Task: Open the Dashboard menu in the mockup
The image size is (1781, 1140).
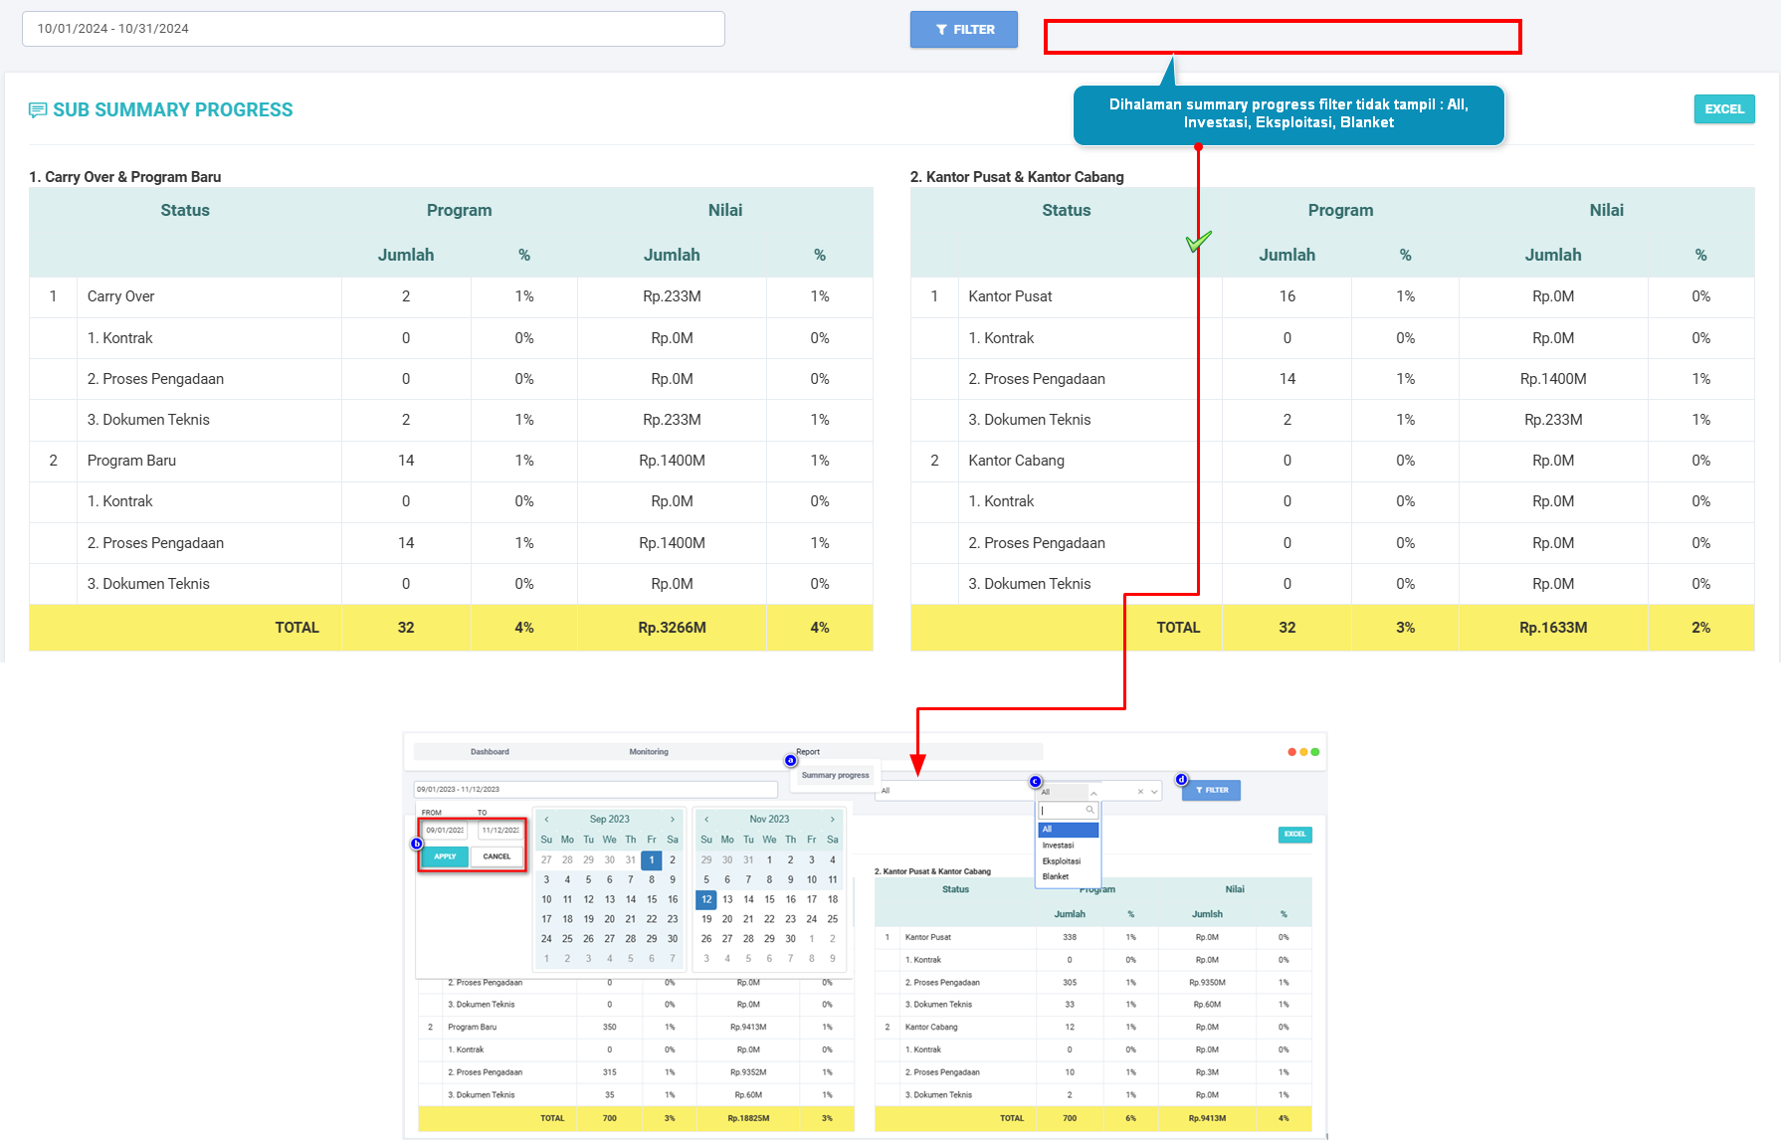Action: coord(490,752)
